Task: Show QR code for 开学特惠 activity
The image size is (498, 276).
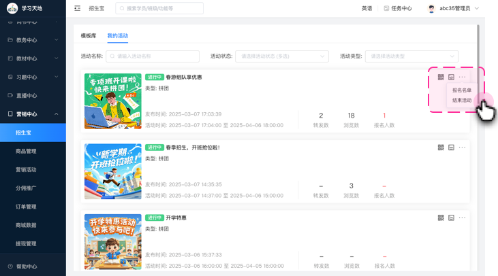Action: tap(441, 218)
